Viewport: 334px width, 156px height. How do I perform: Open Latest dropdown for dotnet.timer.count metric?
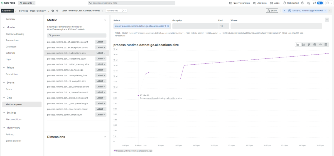point(100,114)
